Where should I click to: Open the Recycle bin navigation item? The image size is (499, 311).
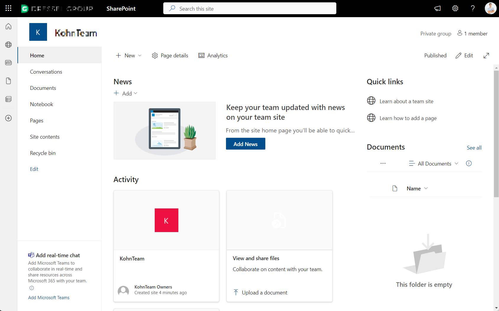pyautogui.click(x=43, y=153)
